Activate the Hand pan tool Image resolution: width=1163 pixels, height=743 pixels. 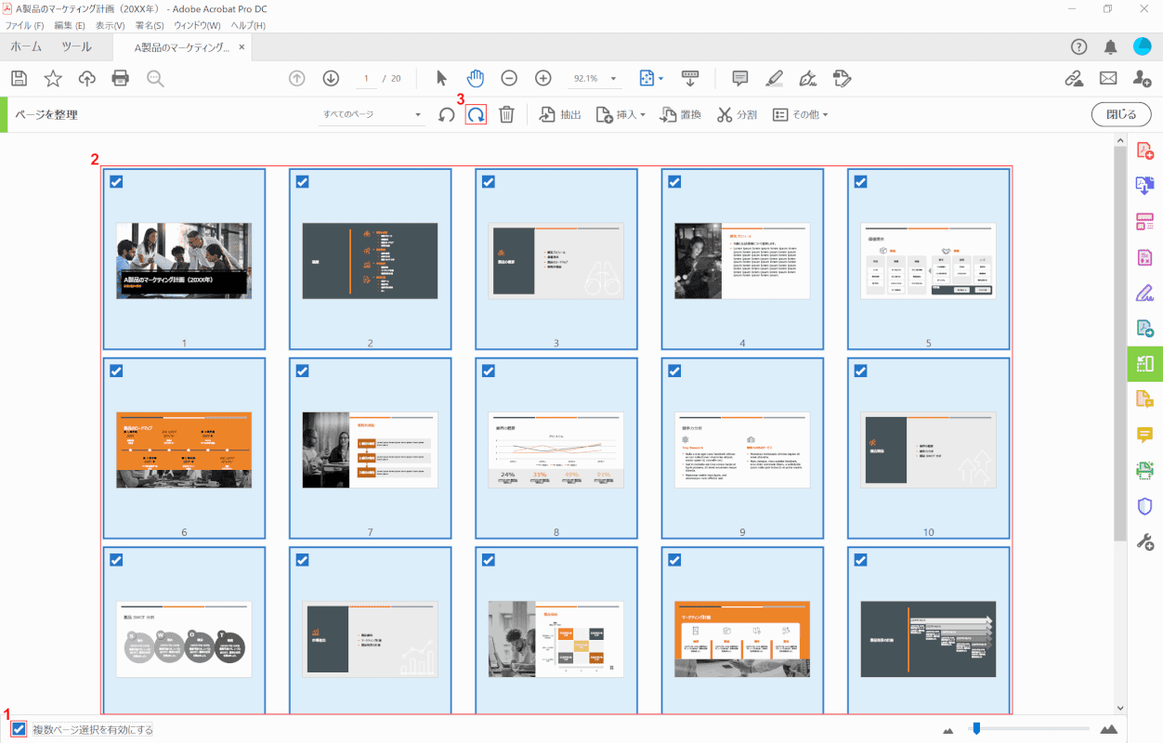tap(476, 79)
